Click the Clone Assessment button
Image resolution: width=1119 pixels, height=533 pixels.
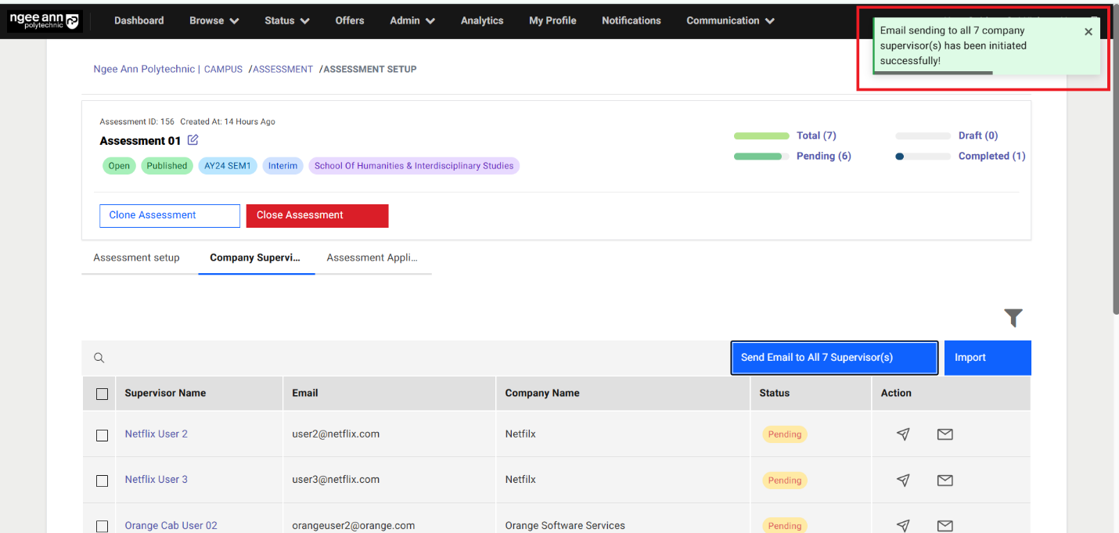169,215
